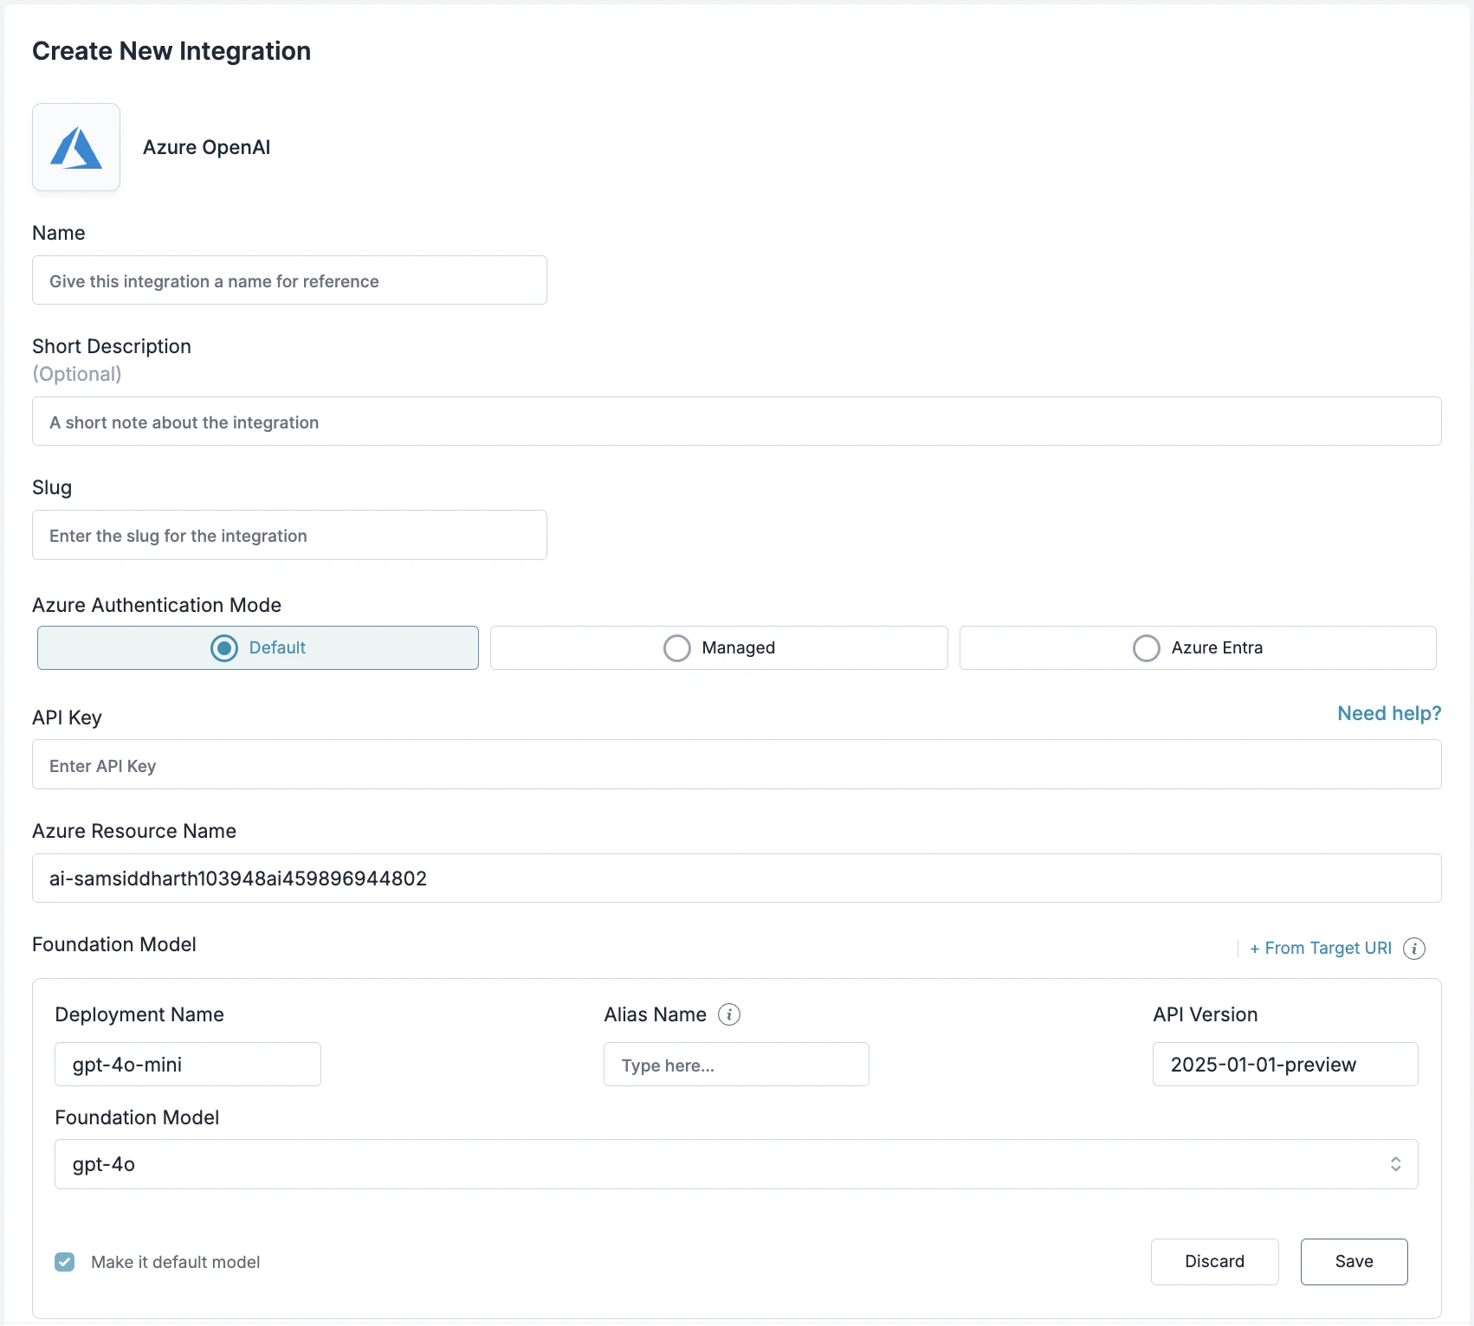Image resolution: width=1474 pixels, height=1326 pixels.
Task: Open the Need help link
Action: 1388,713
